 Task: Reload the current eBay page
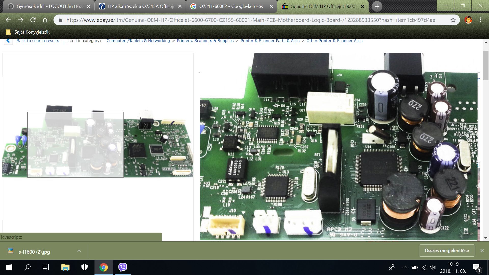33,20
